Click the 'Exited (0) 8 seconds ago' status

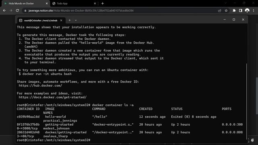coord(193,117)
